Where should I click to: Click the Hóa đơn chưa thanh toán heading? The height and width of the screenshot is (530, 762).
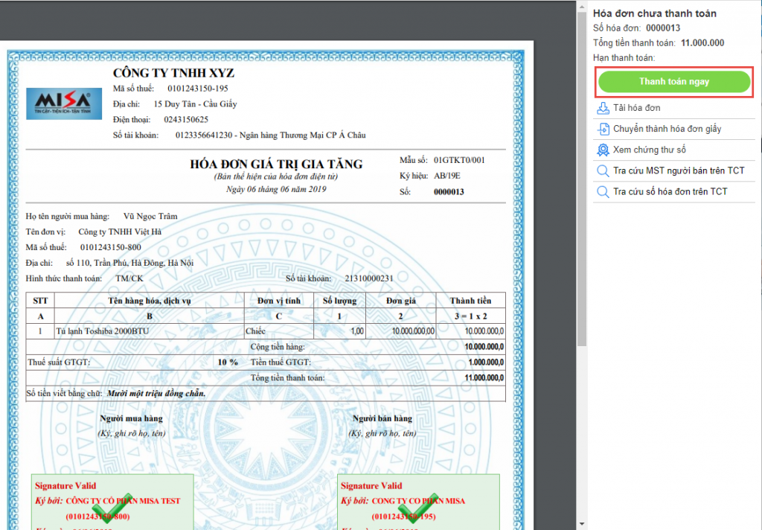pyautogui.click(x=655, y=13)
